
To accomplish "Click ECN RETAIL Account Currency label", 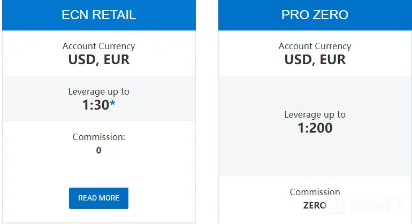I will click(98, 46).
